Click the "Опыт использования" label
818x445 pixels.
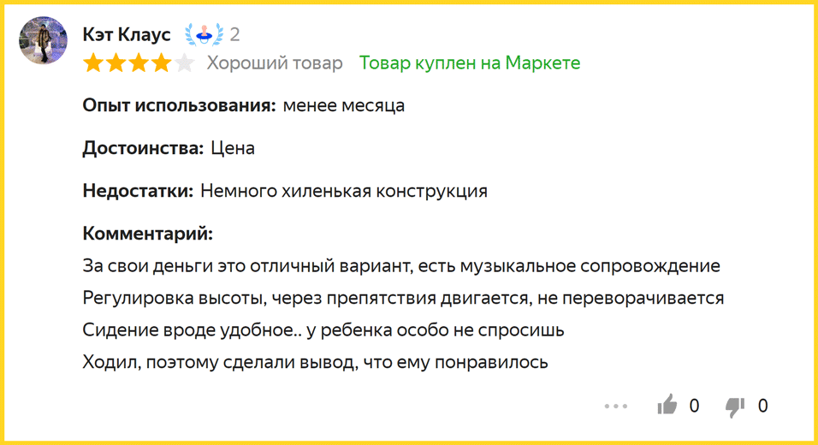pos(179,106)
